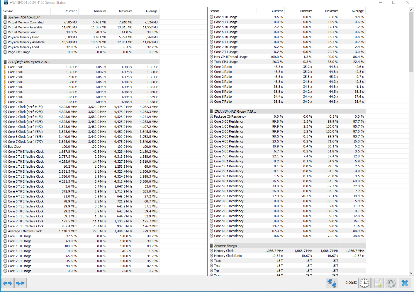
Task: Click the collapse columns inward-arrows button
Action: (x=20, y=283)
